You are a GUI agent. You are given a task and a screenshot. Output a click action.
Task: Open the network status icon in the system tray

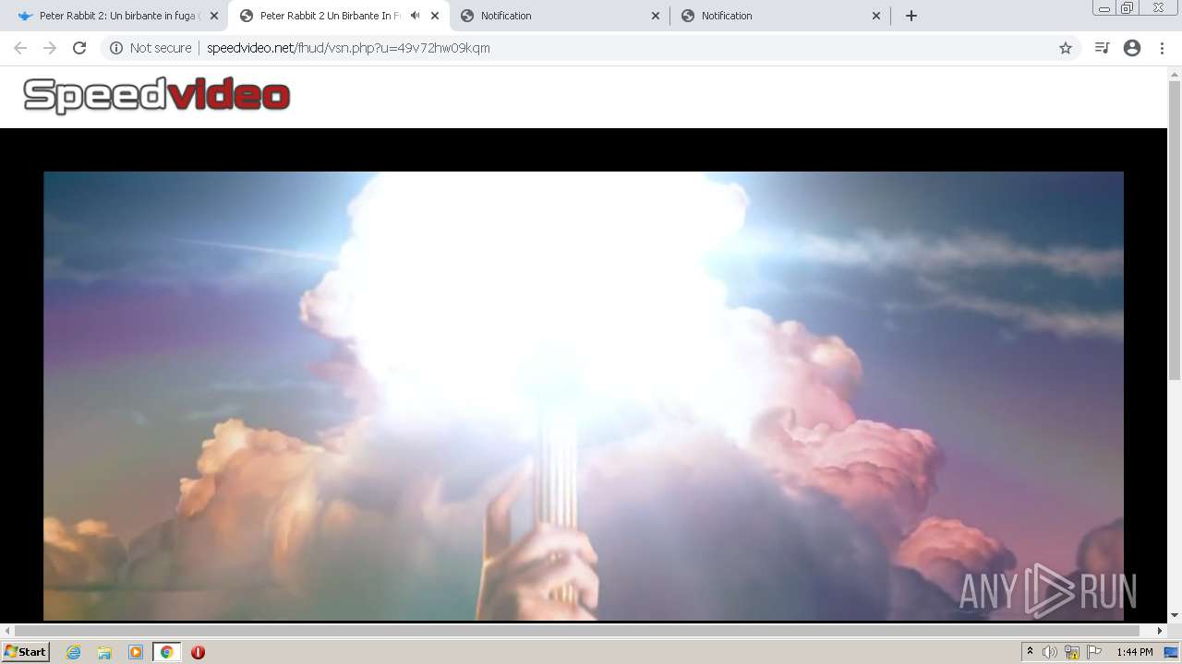(1072, 652)
